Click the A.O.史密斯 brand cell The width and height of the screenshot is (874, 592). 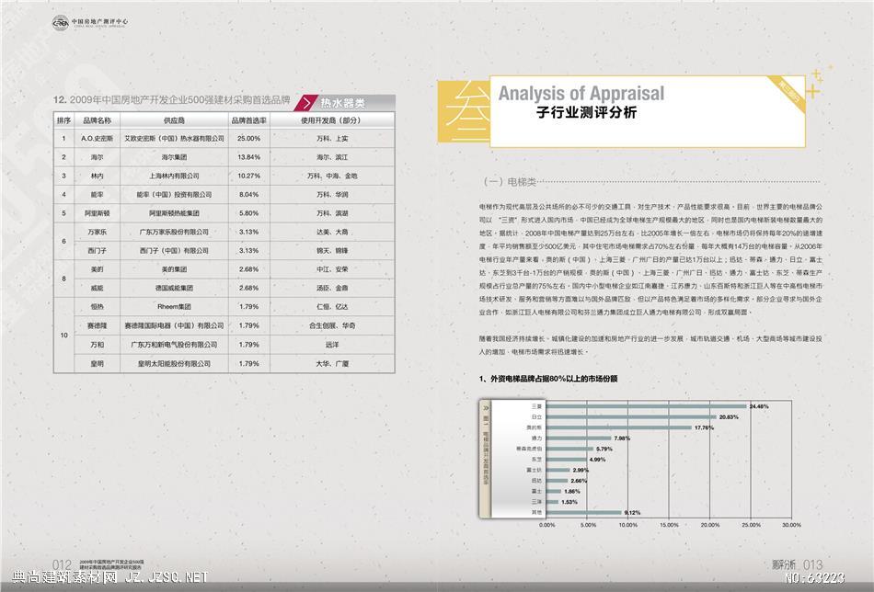97,138
